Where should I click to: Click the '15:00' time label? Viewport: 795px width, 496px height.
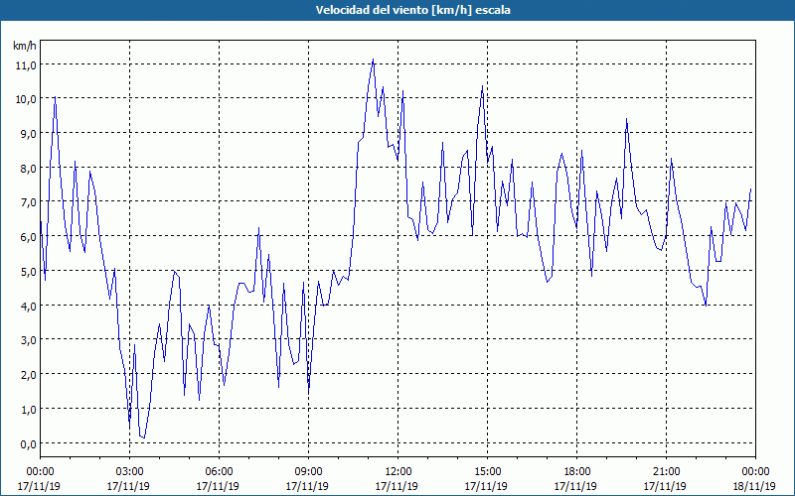tap(487, 472)
